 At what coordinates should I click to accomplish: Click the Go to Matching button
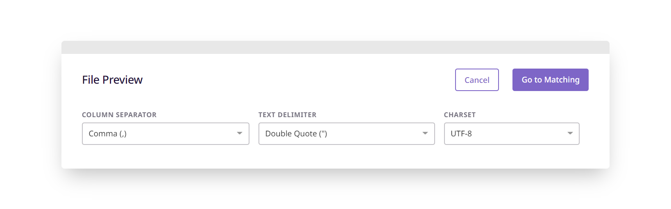551,80
